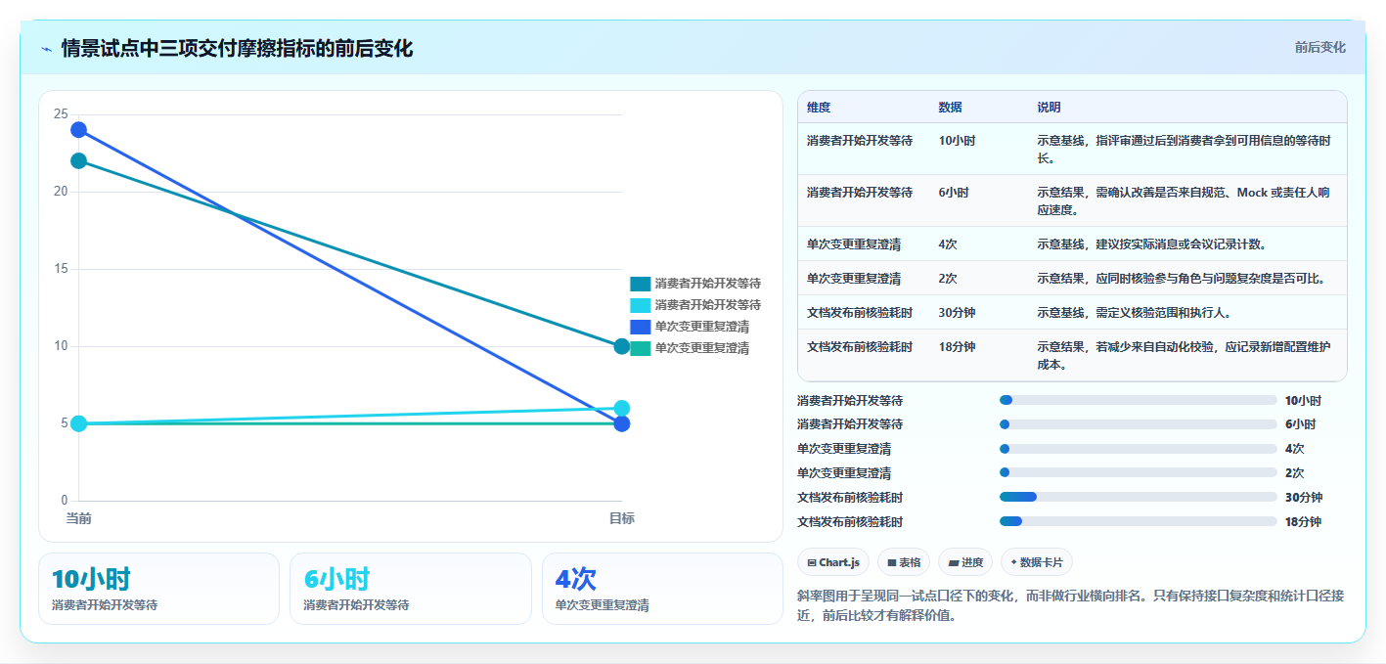Click the dark teal data point at value 10
This screenshot has height=664, width=1386.
tap(621, 346)
